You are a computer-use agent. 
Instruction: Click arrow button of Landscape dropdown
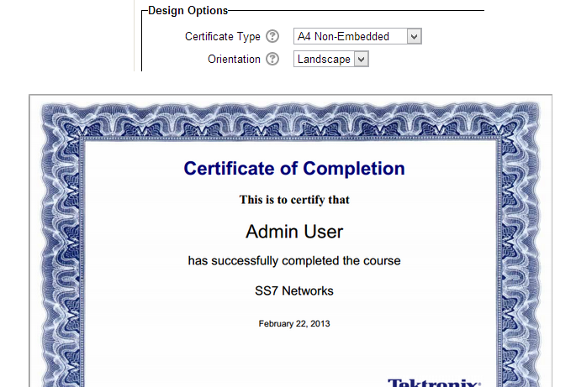tap(361, 60)
